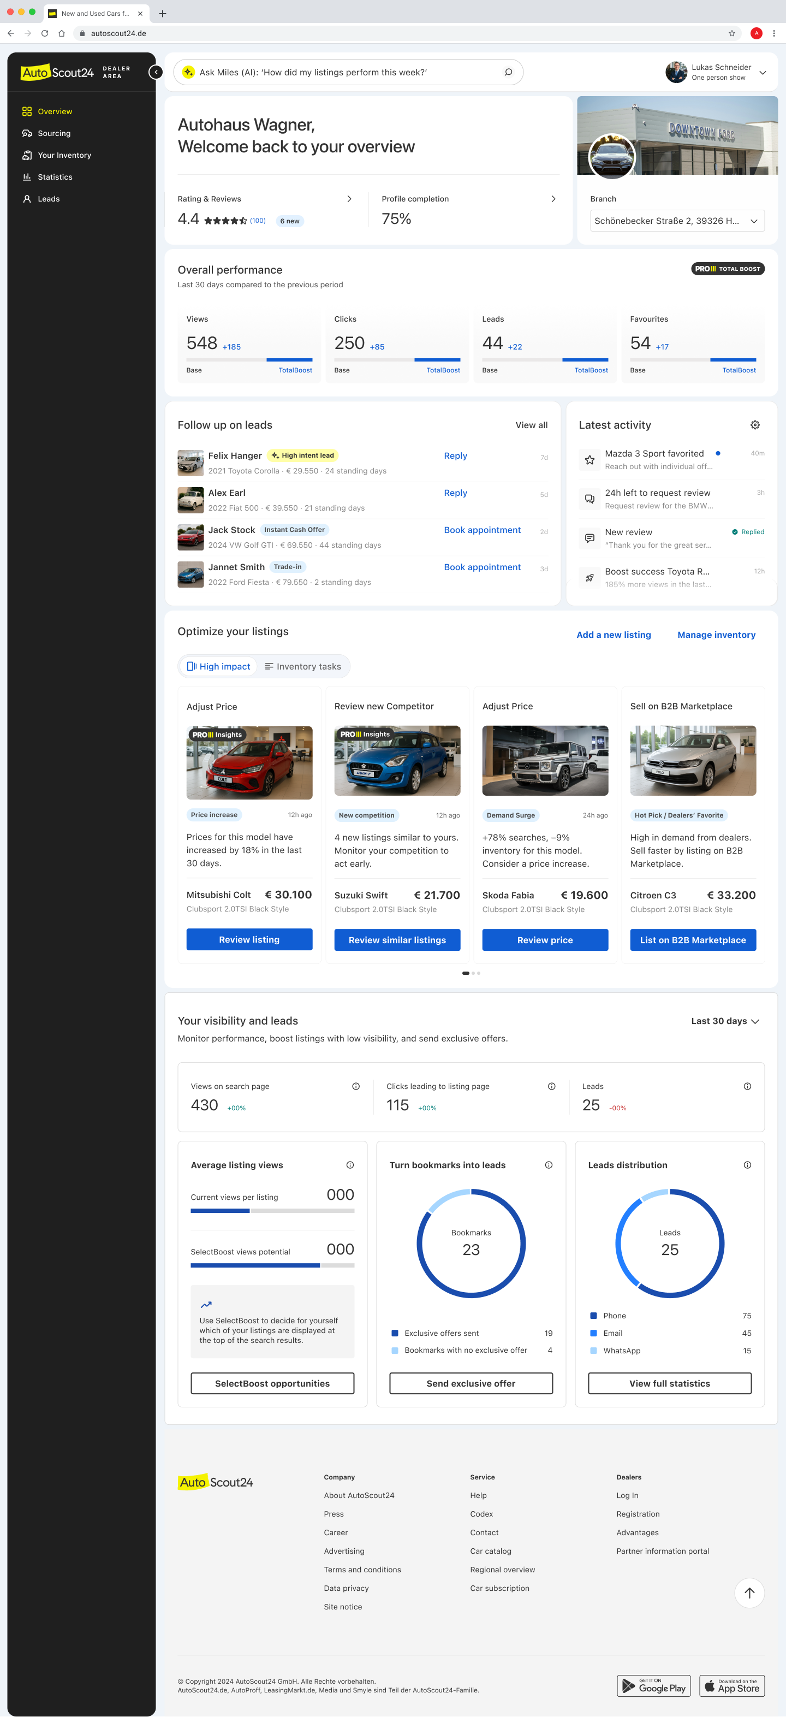Click info icon next to Leads distribution
Image resolution: width=786 pixels, height=1717 pixels.
(x=747, y=1165)
